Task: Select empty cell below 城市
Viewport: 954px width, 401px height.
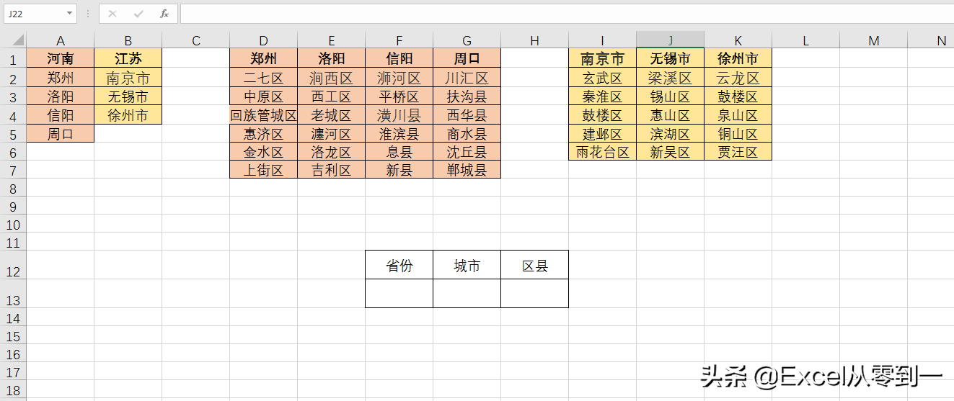Action: point(467,294)
